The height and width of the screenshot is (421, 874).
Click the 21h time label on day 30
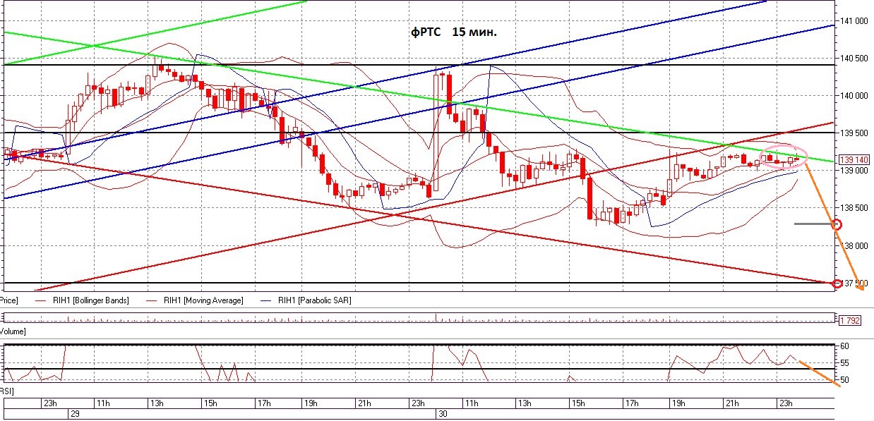click(731, 404)
